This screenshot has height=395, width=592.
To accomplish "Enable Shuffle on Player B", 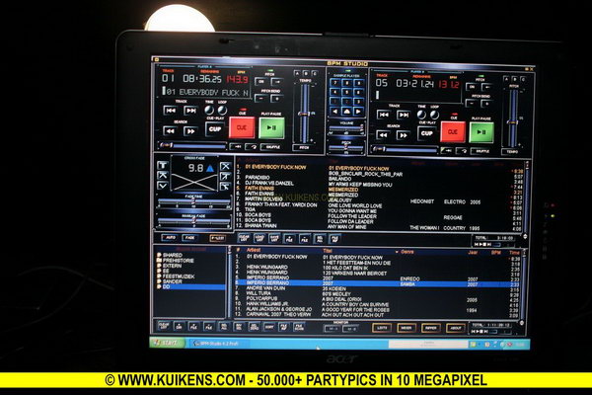I will pos(482,151).
